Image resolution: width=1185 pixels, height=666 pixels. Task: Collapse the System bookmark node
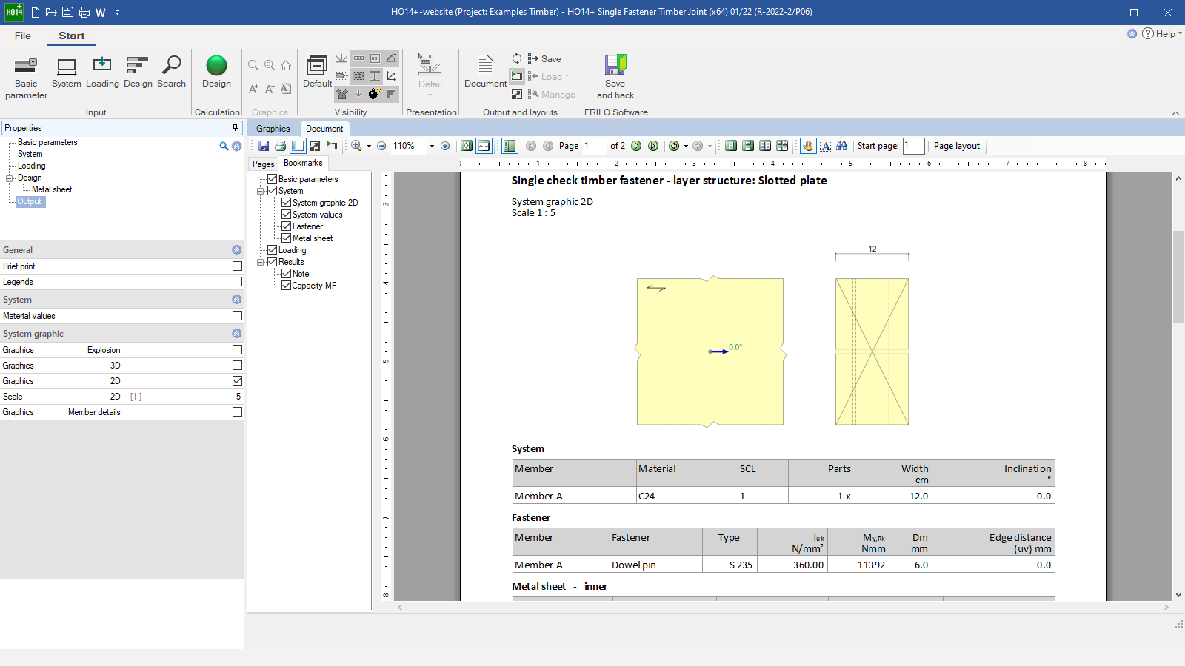(x=261, y=191)
